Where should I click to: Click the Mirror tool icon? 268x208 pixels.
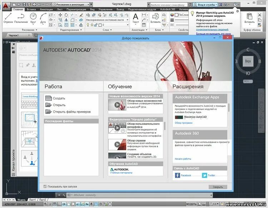(66, 20)
